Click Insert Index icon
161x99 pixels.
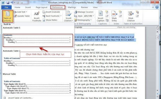point(120,12)
